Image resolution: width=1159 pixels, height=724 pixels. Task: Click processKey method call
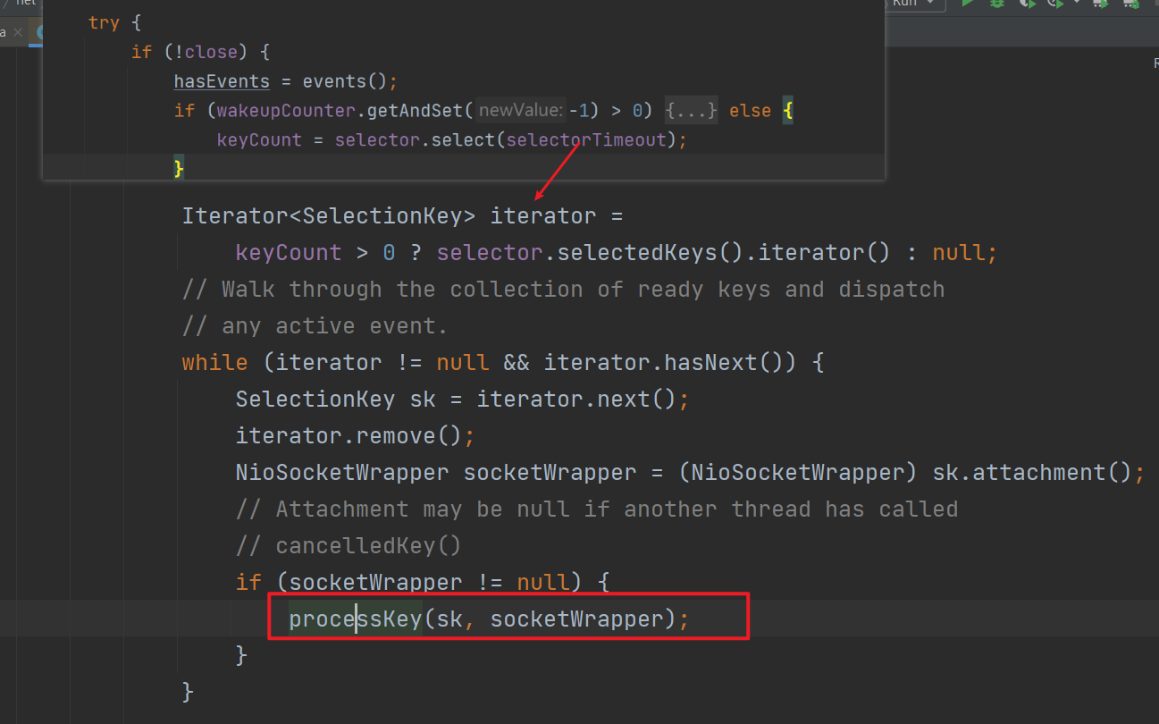coord(355,619)
